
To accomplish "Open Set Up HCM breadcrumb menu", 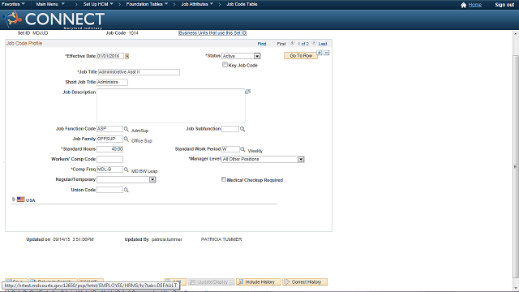I will 98,4.
